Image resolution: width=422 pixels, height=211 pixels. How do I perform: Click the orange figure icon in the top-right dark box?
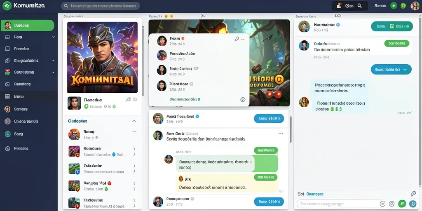tap(339, 6)
